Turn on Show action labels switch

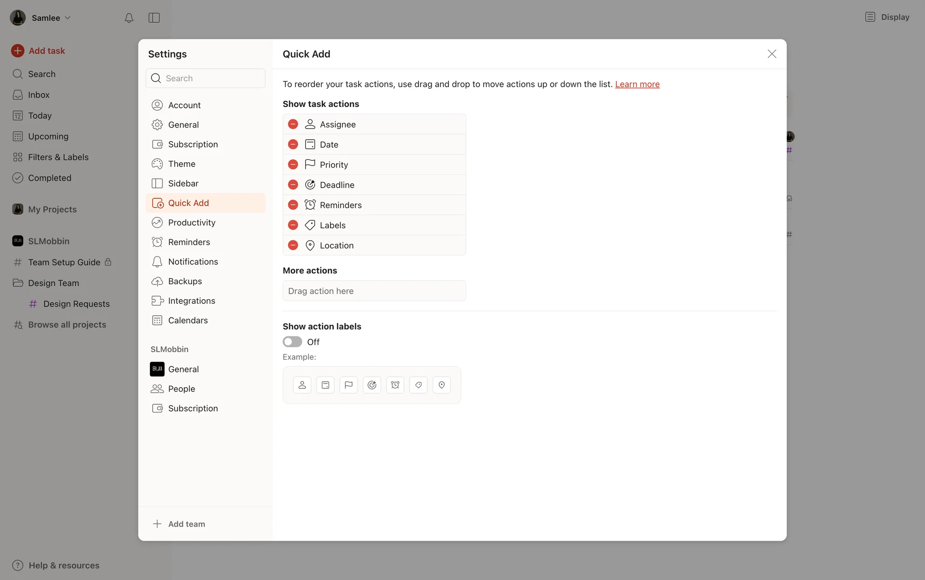[x=292, y=342]
